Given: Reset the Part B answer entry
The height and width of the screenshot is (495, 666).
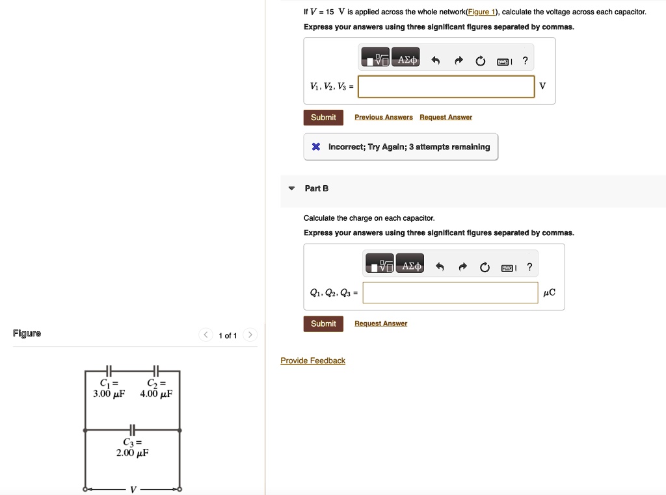Looking at the screenshot, I should click(484, 266).
